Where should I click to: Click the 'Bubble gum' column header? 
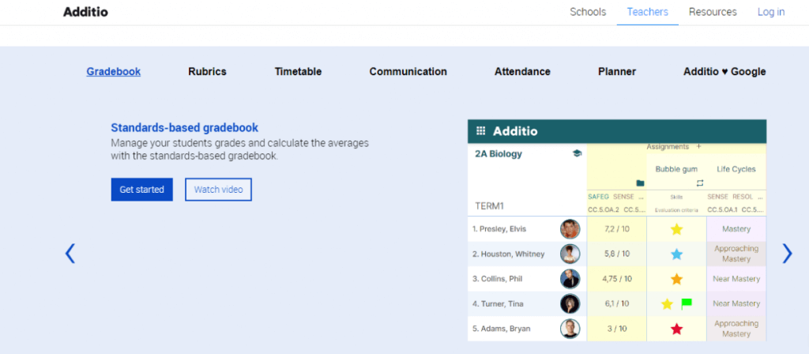coord(676,169)
